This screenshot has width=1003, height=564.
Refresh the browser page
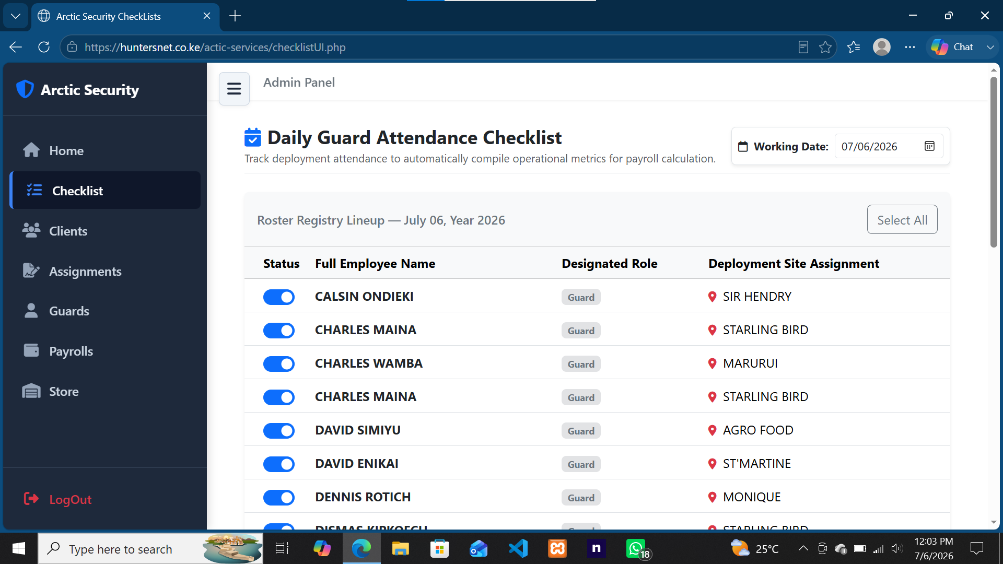[x=44, y=47]
